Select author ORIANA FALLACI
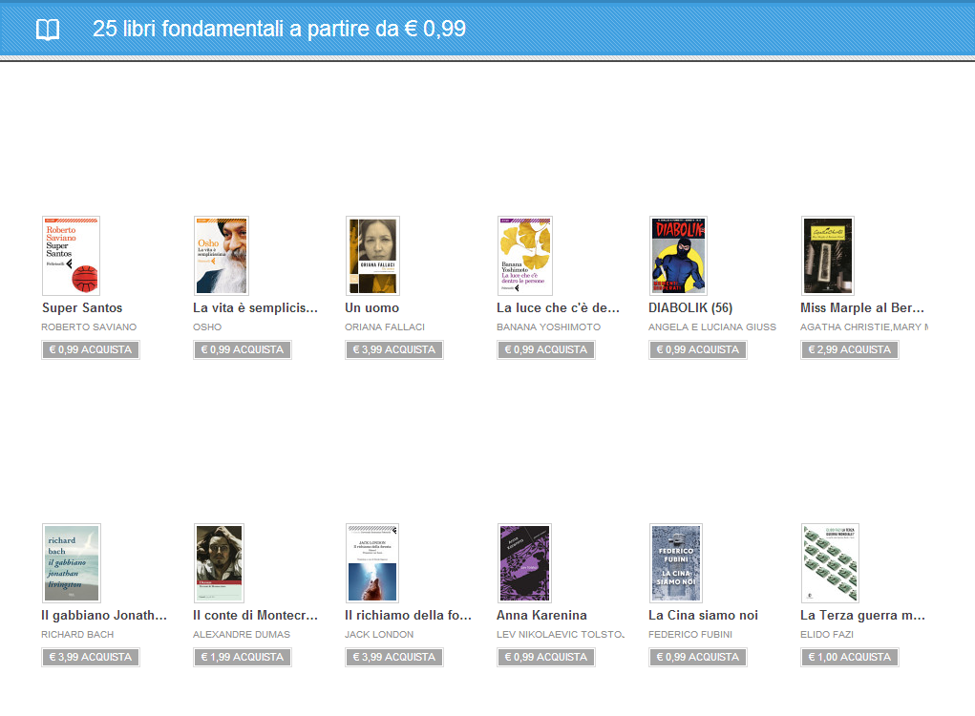Image resolution: width=975 pixels, height=716 pixels. point(385,326)
